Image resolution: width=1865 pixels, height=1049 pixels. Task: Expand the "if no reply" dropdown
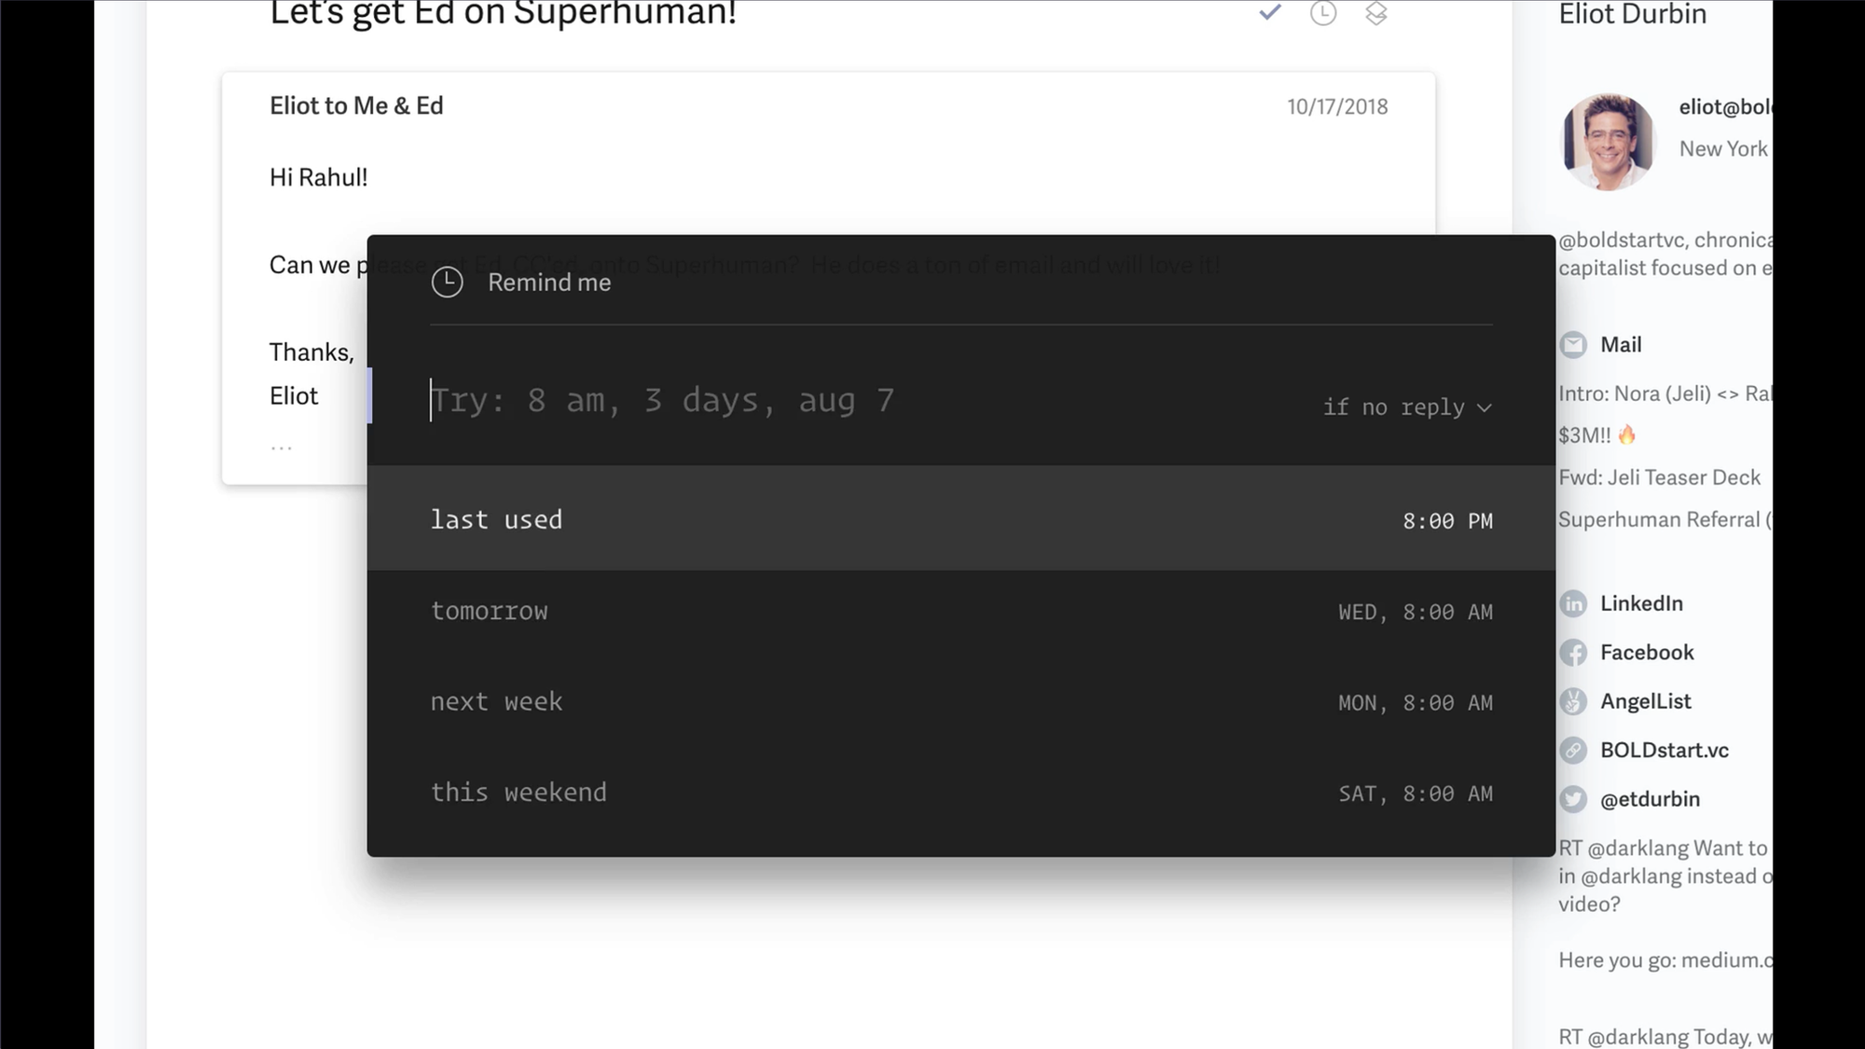[1407, 407]
